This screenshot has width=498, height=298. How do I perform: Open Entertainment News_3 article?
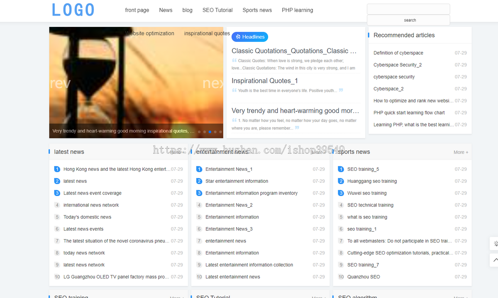tap(229, 229)
